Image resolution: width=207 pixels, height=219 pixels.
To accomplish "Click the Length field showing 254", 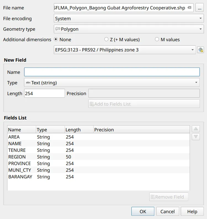I will coord(44,93).
